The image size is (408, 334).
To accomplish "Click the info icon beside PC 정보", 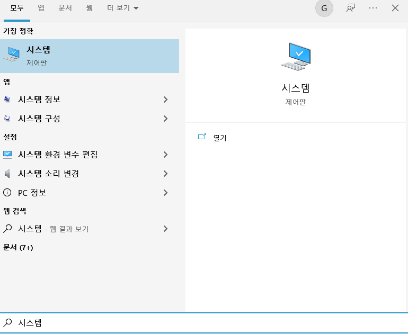I will pyautogui.click(x=7, y=193).
